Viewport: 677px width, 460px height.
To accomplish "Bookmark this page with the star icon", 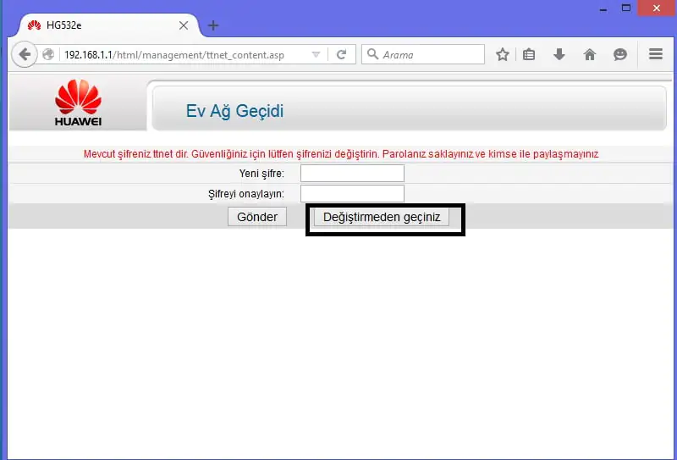I will (502, 54).
